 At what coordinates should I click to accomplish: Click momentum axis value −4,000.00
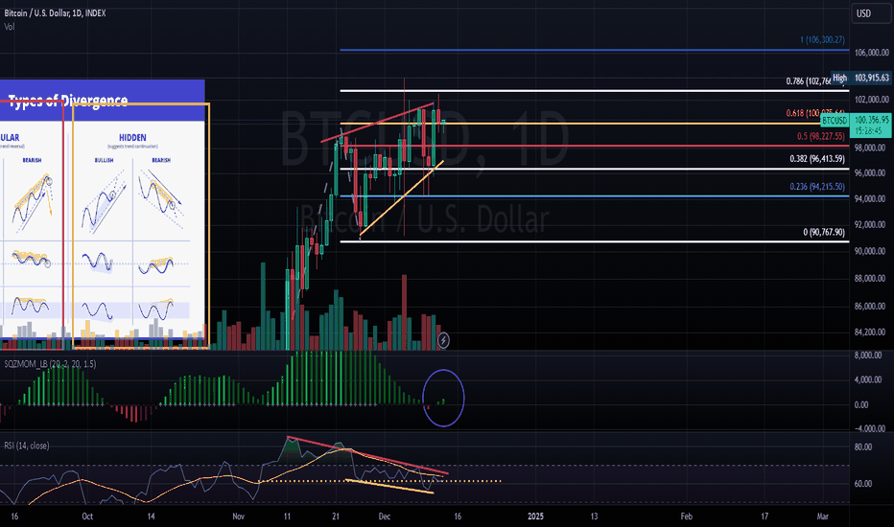tap(868, 428)
